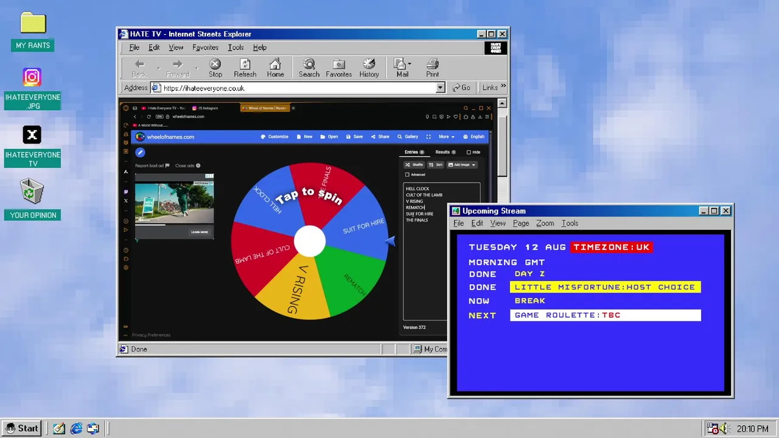This screenshot has width=779, height=438.
Task: Tap the wheel's white center to spin
Action: click(310, 241)
